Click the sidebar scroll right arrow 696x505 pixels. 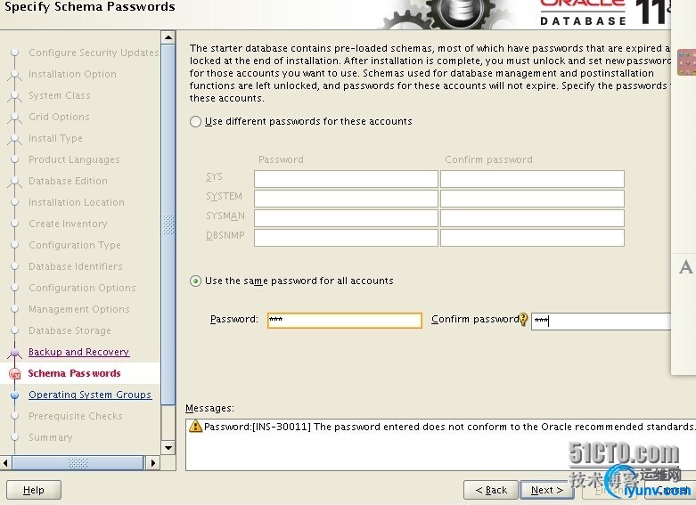click(152, 463)
